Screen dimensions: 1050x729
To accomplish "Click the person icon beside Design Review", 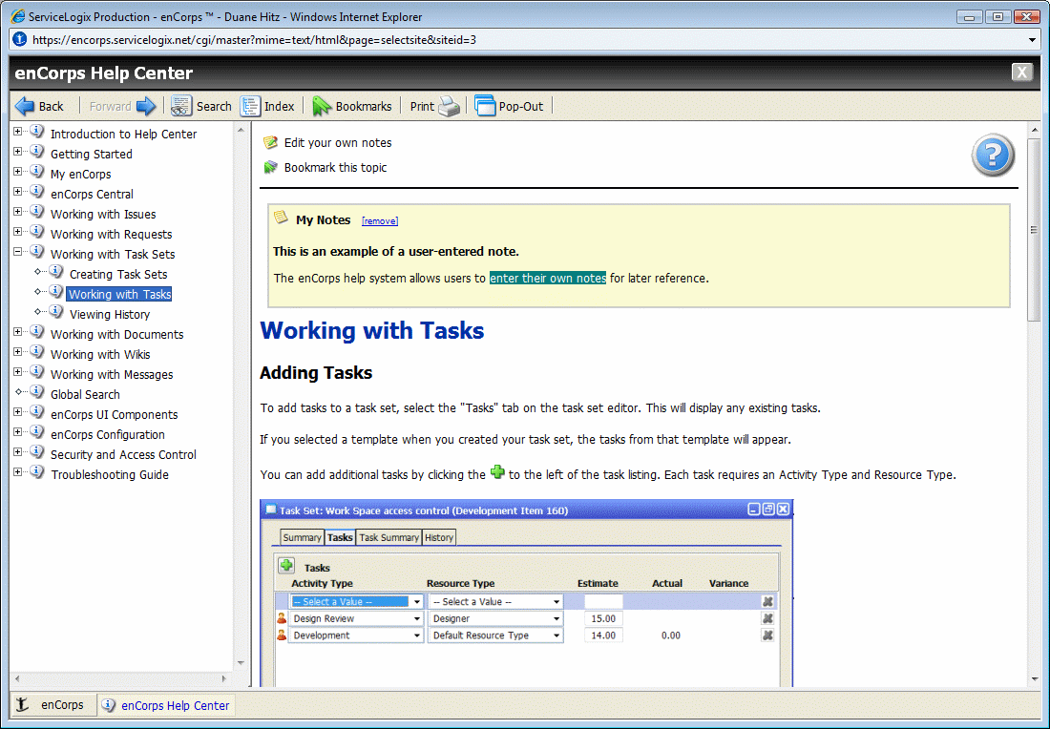I will coord(282,618).
